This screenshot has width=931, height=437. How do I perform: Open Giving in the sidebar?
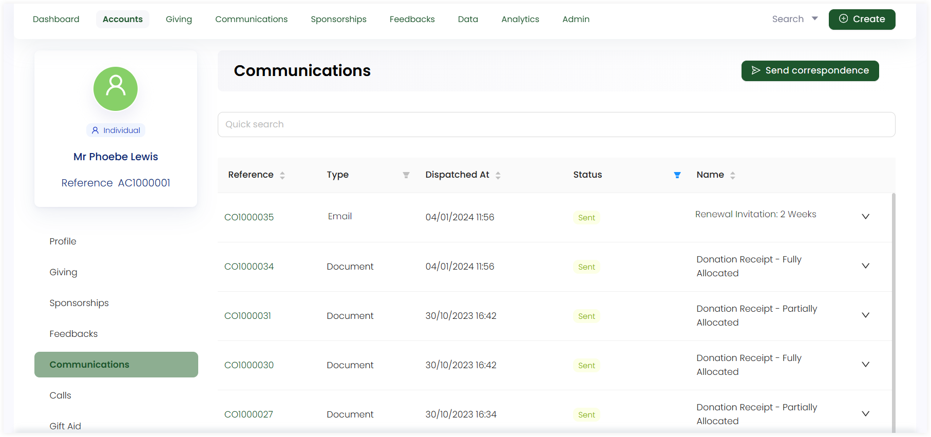(x=63, y=272)
